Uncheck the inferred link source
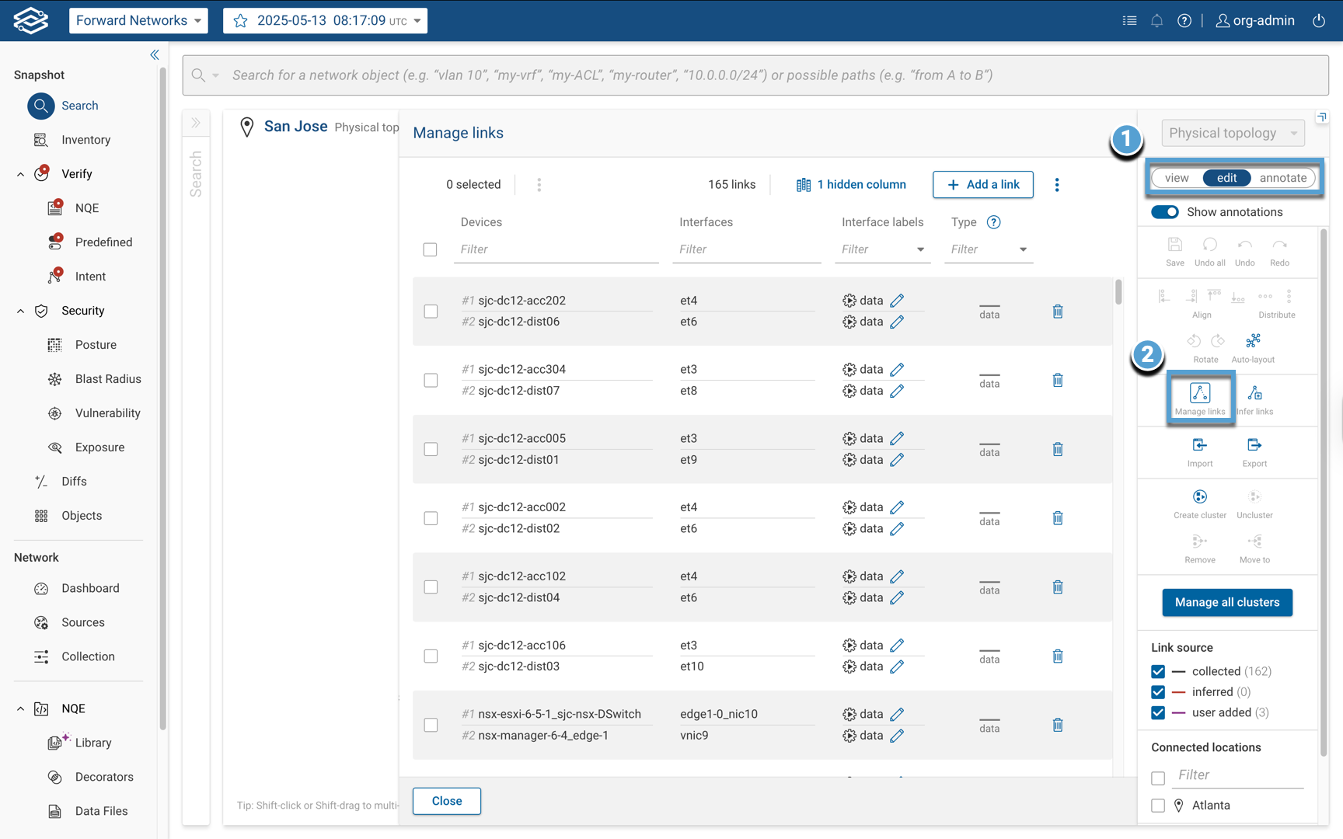Viewport: 1343px width, 839px height. 1158,691
